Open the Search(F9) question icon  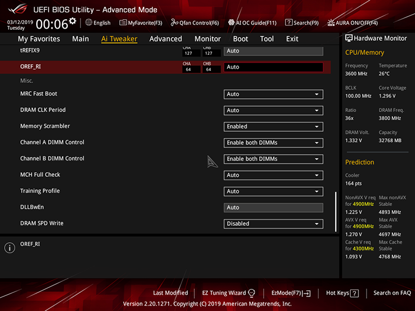(x=288, y=23)
